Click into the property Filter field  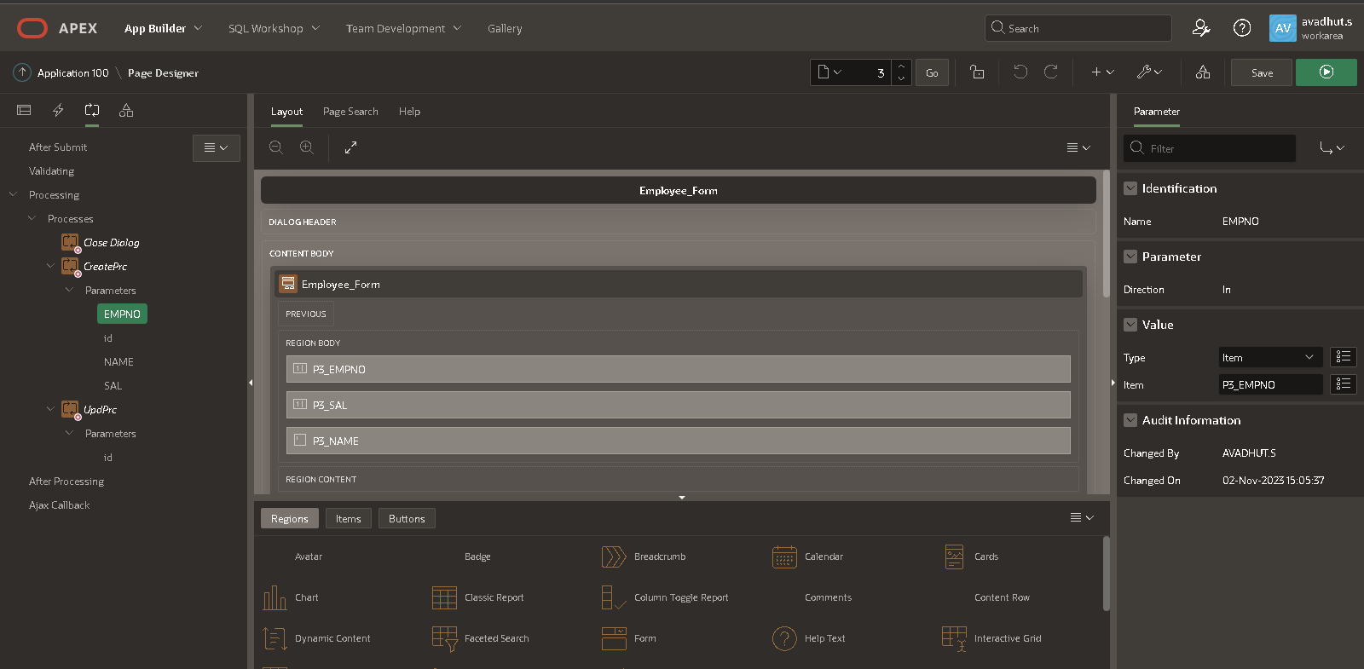coord(1217,148)
